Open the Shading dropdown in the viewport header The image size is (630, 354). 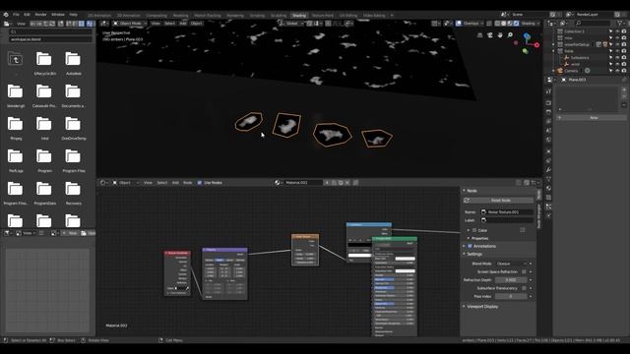[531, 24]
